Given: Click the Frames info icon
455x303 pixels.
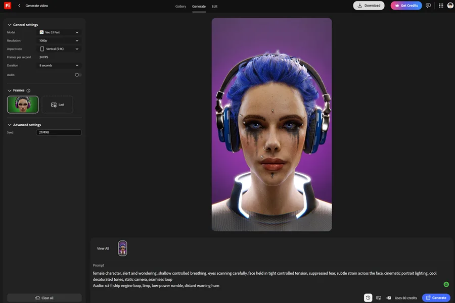Looking at the screenshot, I should [x=28, y=90].
